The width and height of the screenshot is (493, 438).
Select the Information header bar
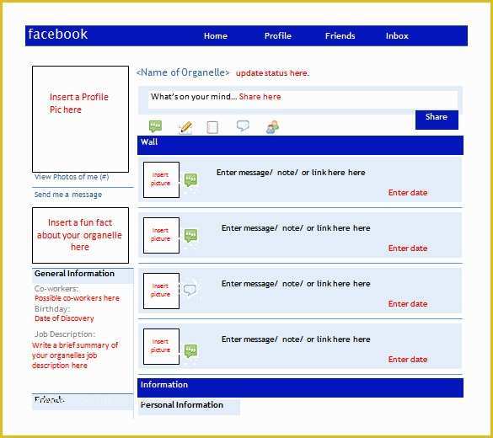[x=300, y=387]
